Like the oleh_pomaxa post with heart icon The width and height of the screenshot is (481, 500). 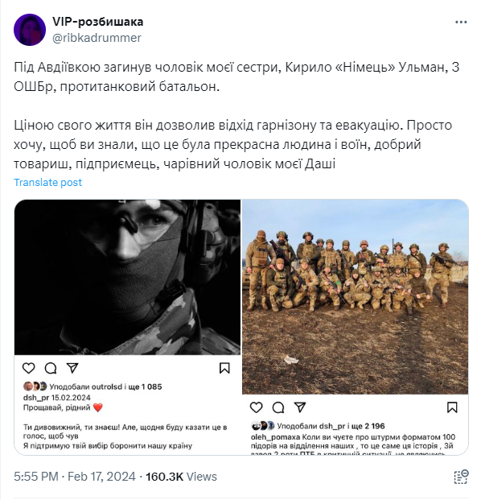pos(256,407)
